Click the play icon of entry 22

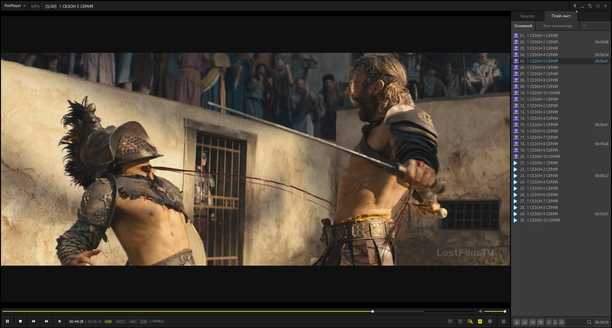[516, 169]
